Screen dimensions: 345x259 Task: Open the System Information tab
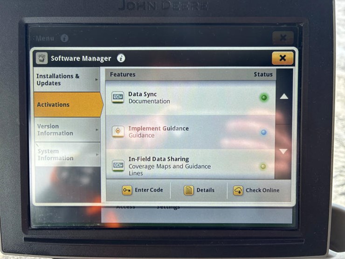[67, 154]
